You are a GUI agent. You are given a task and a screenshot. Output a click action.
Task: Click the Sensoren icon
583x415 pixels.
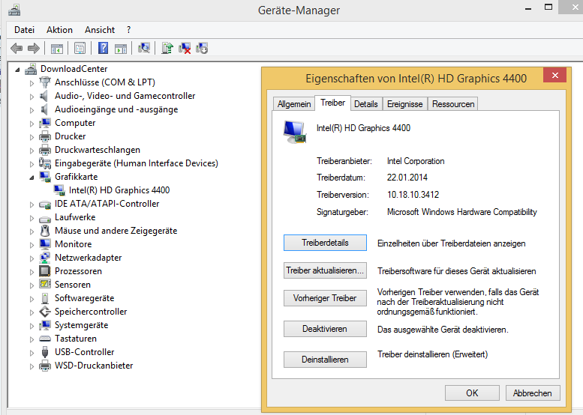click(45, 285)
